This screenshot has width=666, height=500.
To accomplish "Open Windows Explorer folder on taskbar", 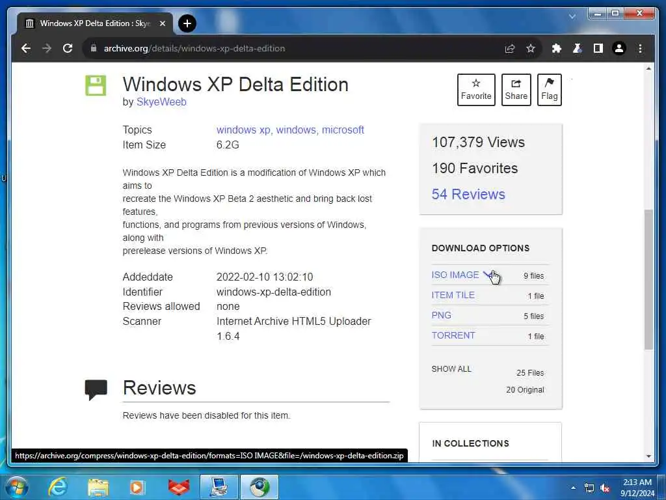I will click(x=98, y=488).
